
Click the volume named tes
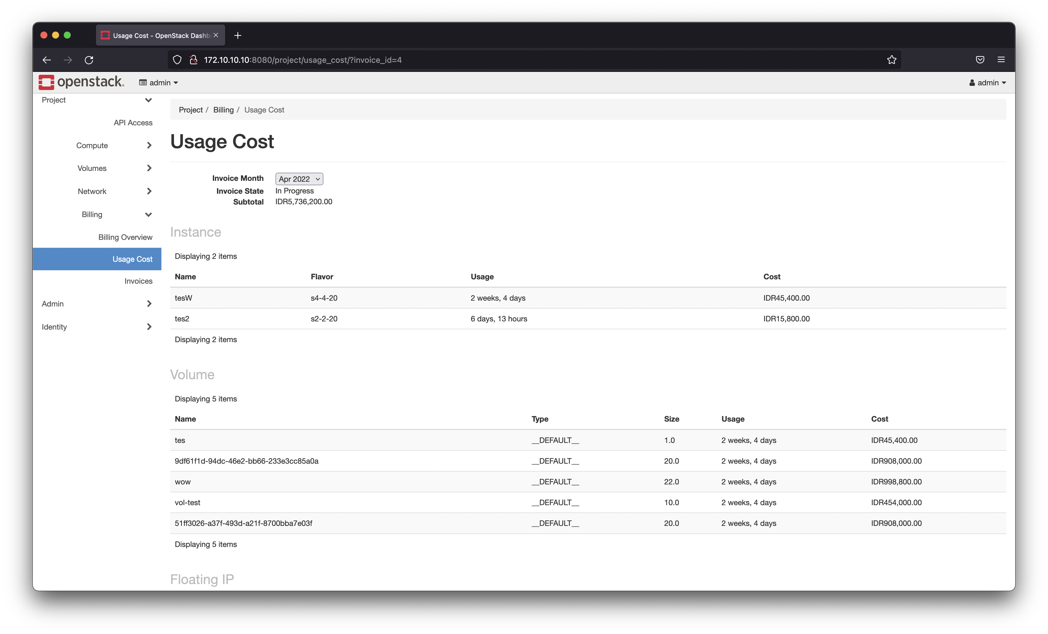180,440
